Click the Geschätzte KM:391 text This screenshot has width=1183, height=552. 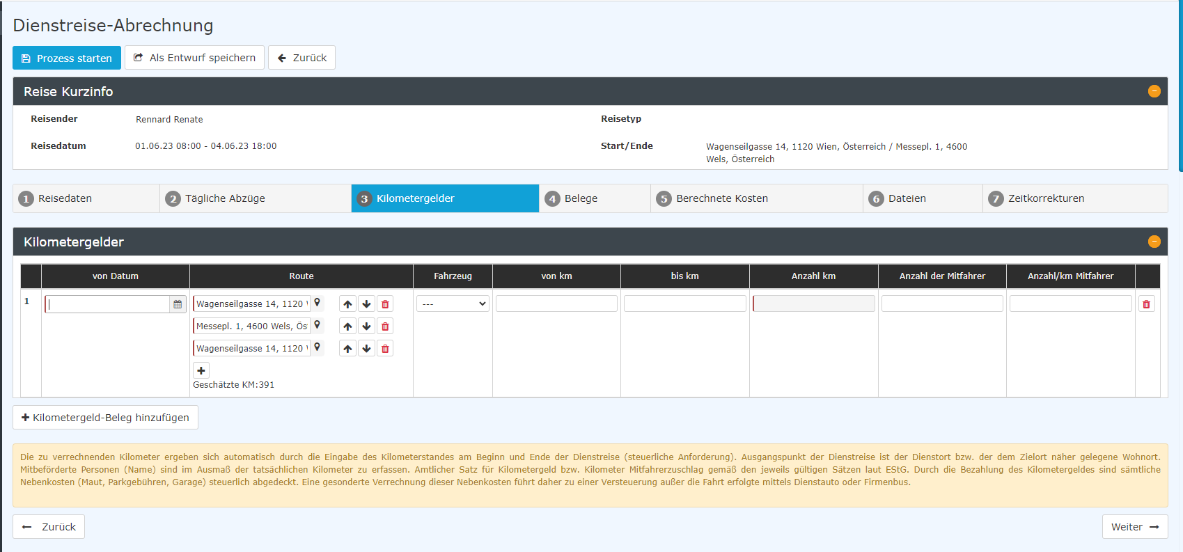coord(233,385)
